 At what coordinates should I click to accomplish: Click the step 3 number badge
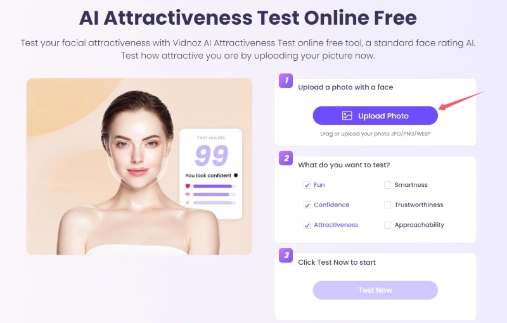(286, 255)
